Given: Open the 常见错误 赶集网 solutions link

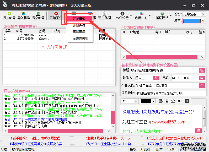Looking at the screenshot, I should point(36,144).
